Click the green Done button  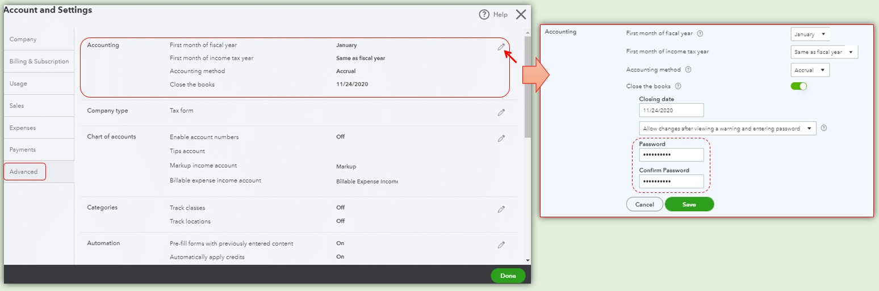pos(508,276)
